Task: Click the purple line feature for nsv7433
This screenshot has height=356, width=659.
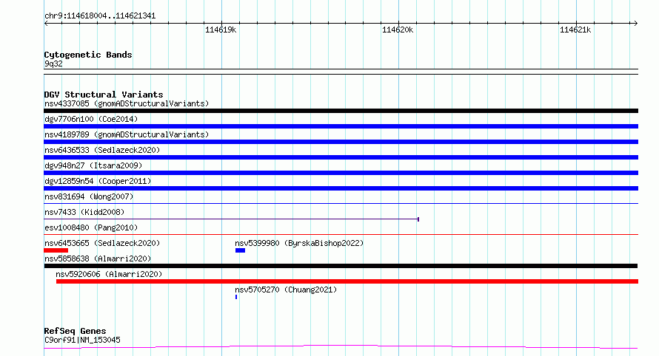Action: [x=232, y=219]
